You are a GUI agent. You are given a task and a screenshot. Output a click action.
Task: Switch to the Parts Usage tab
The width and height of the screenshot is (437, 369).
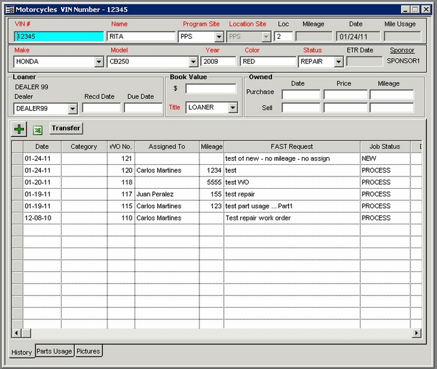click(x=54, y=352)
